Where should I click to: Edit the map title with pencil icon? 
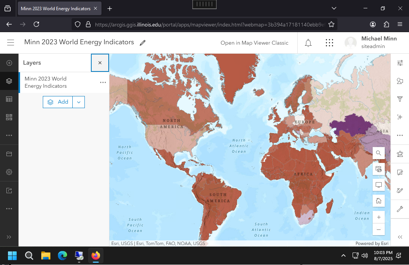pyautogui.click(x=142, y=43)
